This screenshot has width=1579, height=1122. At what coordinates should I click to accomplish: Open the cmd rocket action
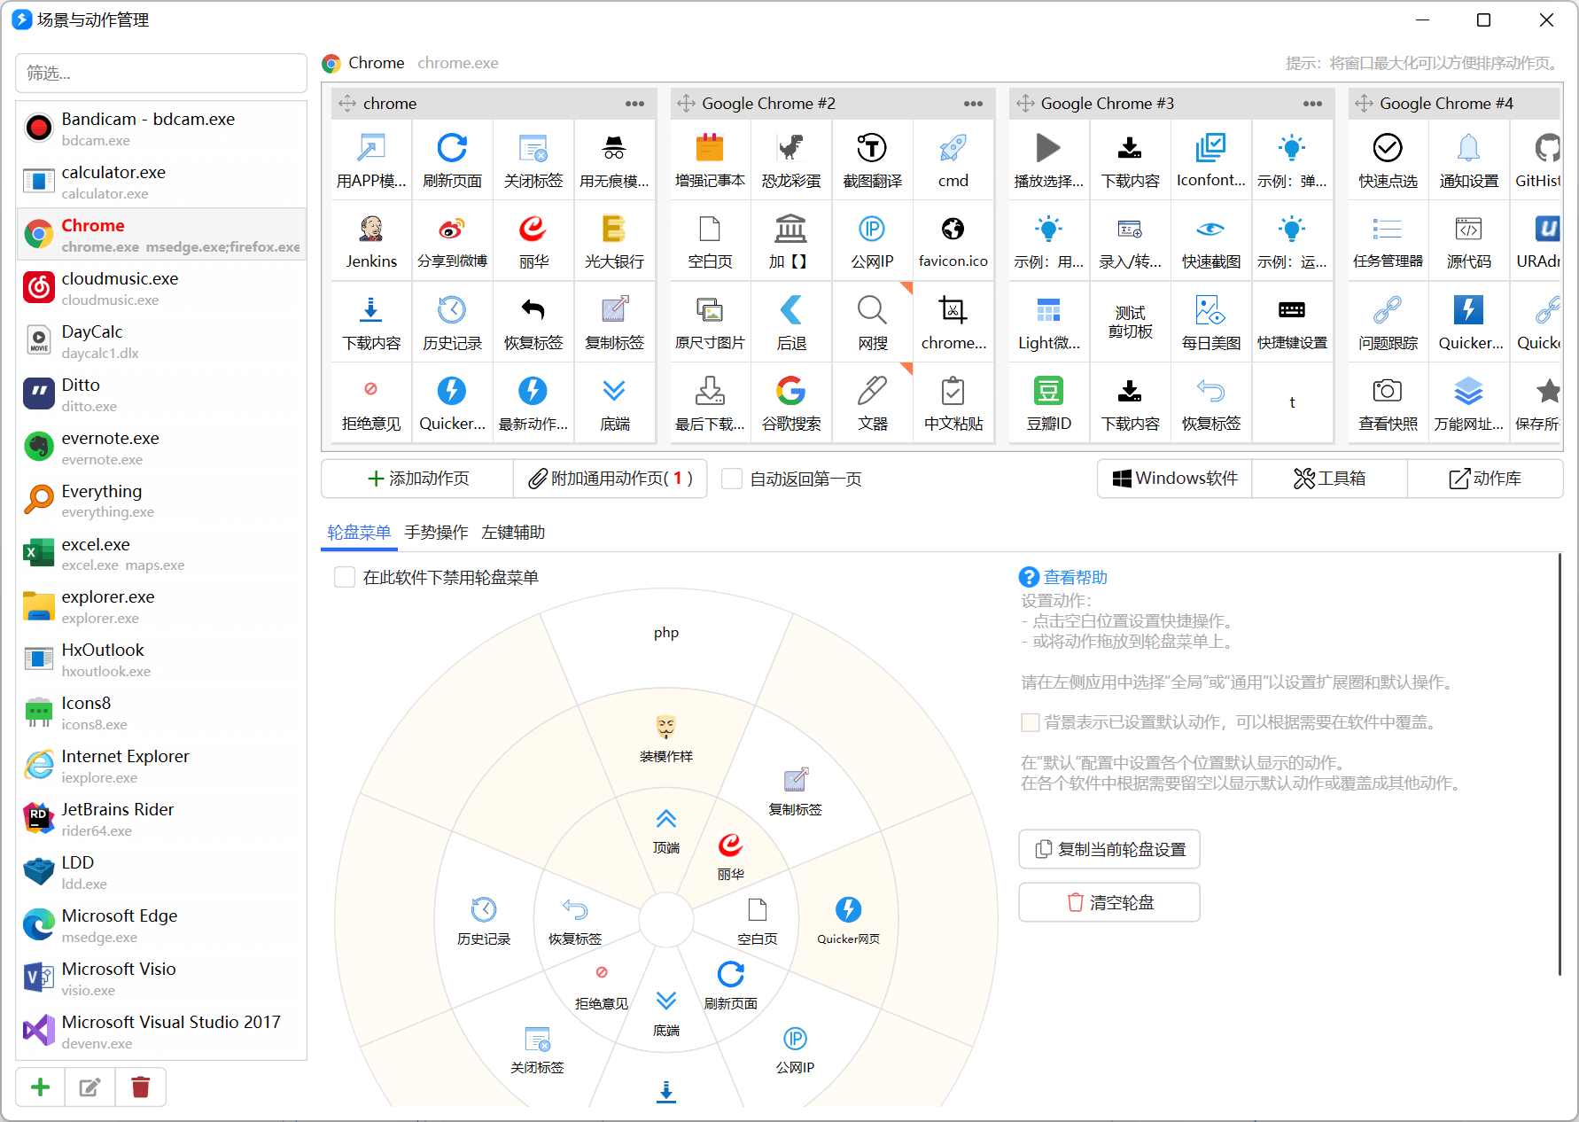pos(953,160)
